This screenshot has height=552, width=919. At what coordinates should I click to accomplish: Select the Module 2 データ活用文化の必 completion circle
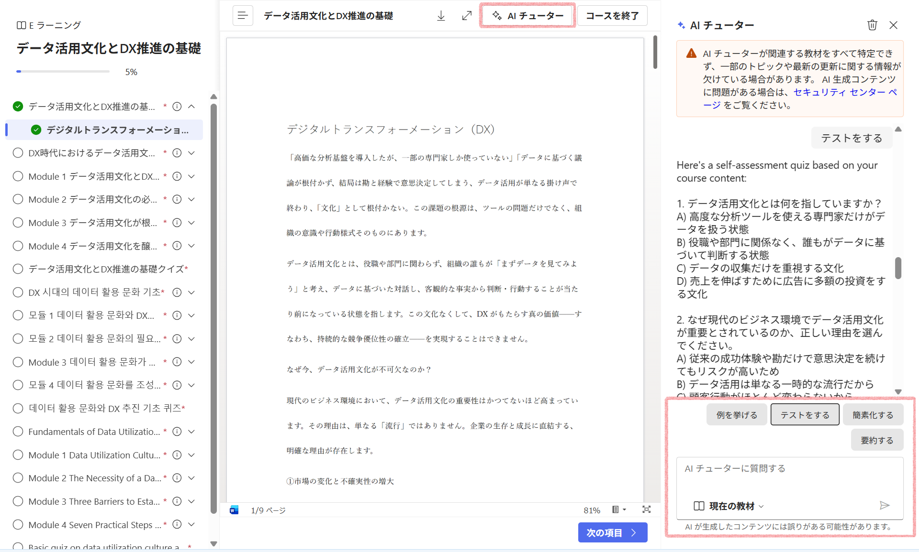point(18,199)
